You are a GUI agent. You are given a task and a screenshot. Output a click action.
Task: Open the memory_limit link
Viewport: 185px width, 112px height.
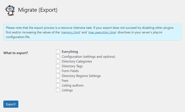point(71,32)
